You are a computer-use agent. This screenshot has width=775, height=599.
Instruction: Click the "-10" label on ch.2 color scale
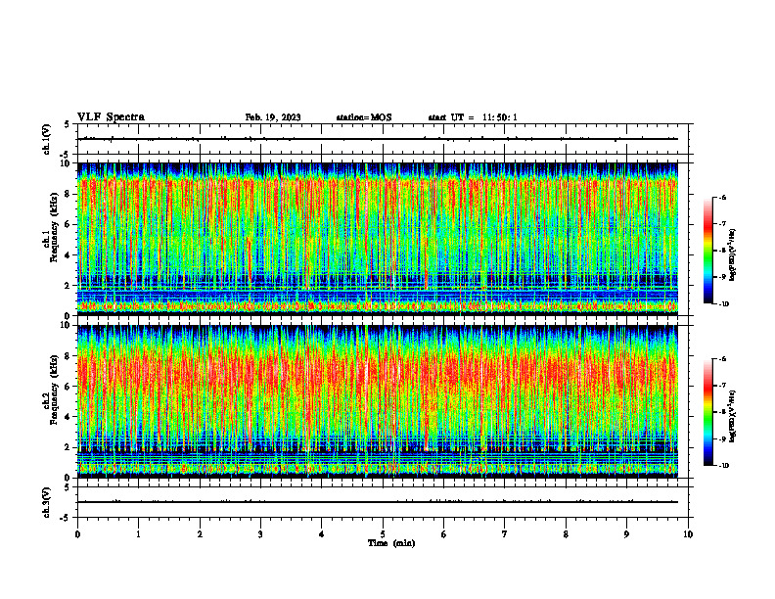723,466
